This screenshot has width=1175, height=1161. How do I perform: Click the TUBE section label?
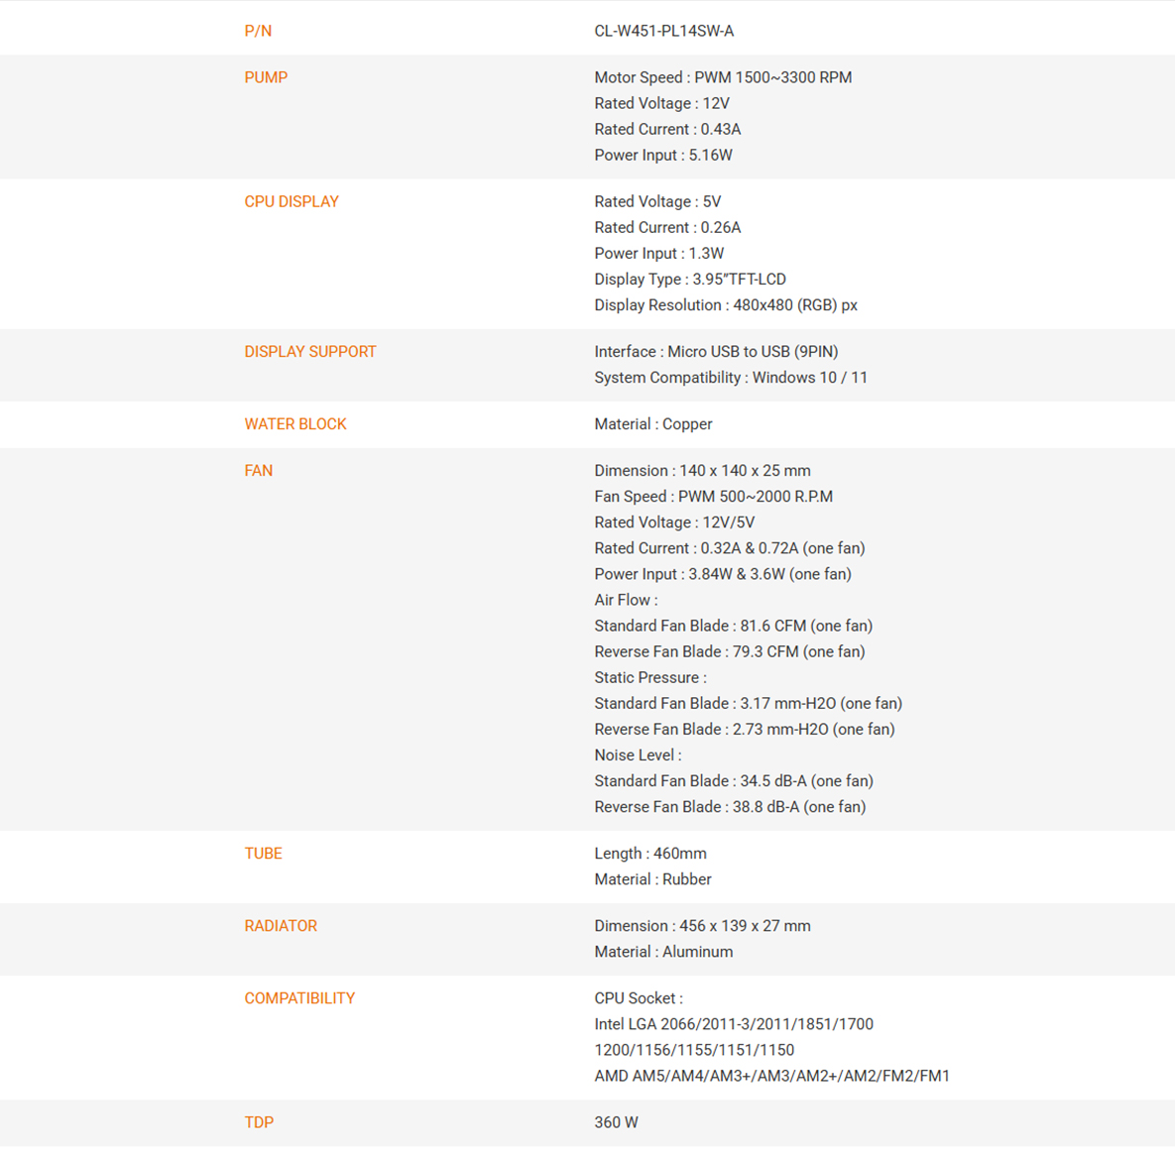[x=263, y=854]
